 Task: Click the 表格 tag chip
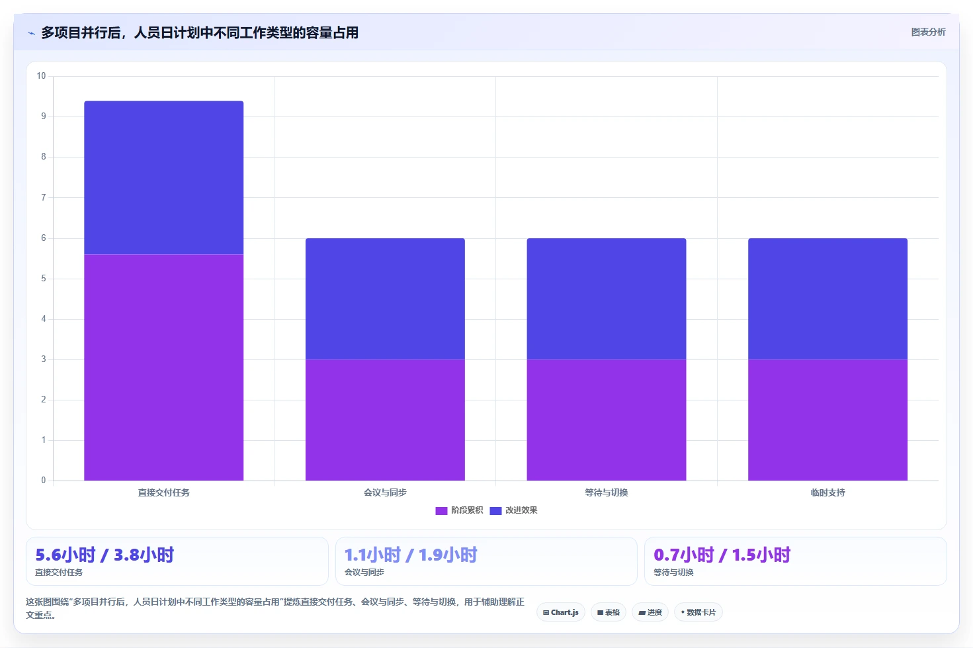[609, 612]
